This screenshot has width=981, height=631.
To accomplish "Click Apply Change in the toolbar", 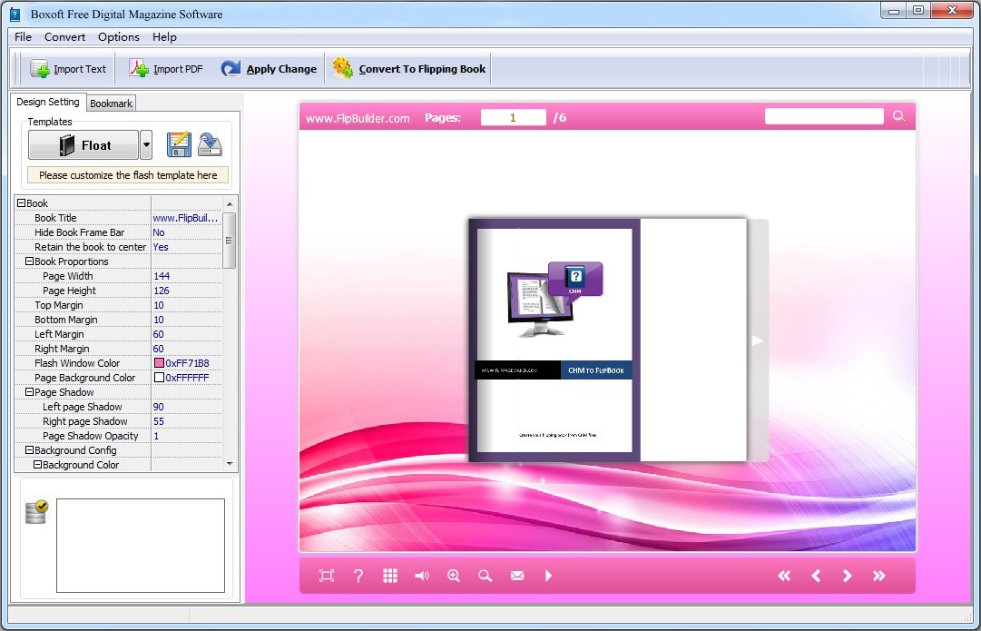I will pos(269,69).
